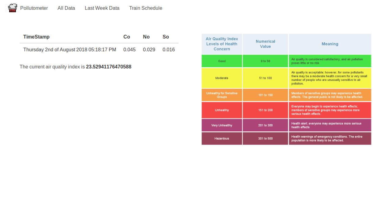Image resolution: width=392 pixels, height=220 pixels.
Task: Open the All Data page
Action: click(66, 8)
